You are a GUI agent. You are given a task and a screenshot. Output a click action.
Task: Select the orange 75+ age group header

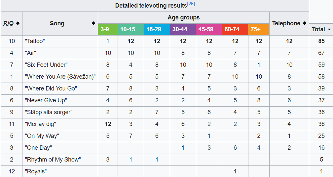(x=259, y=29)
